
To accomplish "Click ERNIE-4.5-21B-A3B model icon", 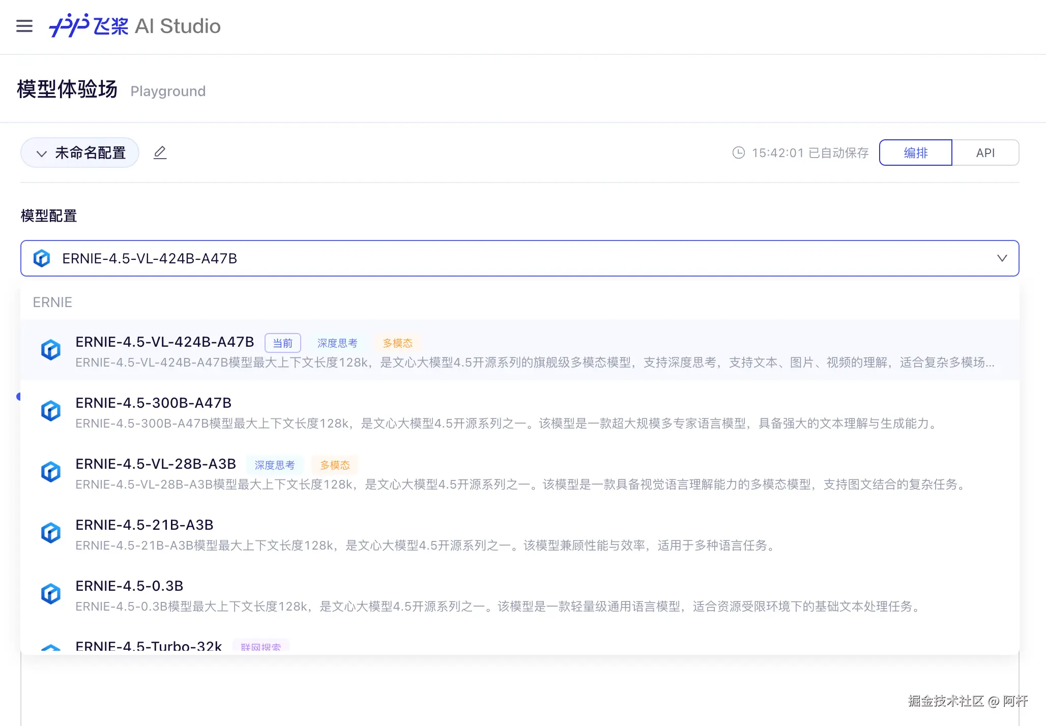I will click(51, 533).
